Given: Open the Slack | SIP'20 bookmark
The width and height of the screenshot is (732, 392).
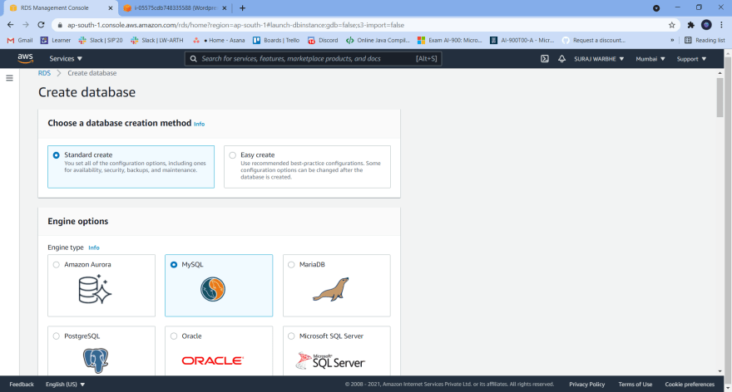Looking at the screenshot, I should (x=101, y=40).
